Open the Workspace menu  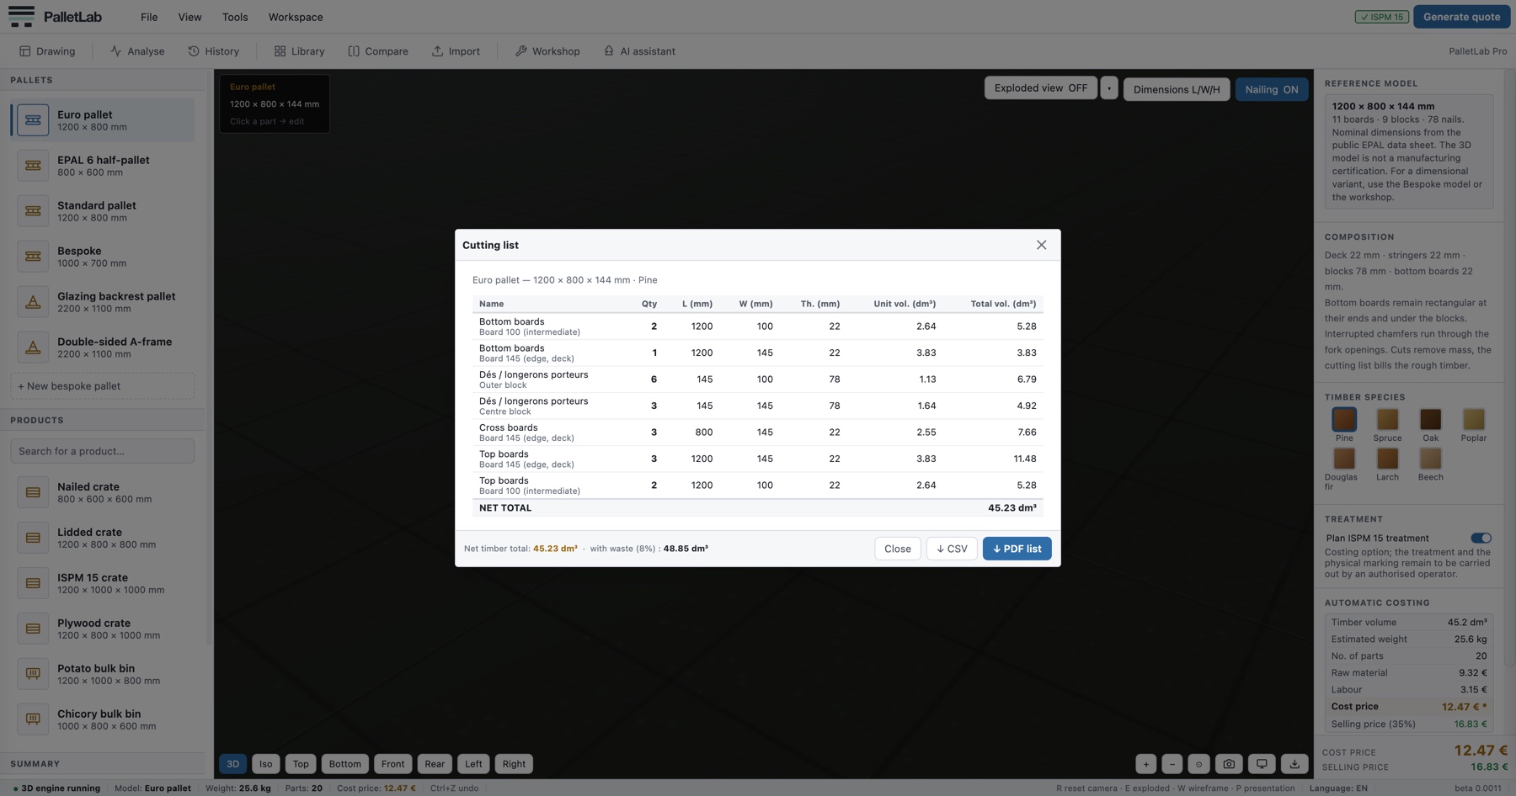(296, 17)
